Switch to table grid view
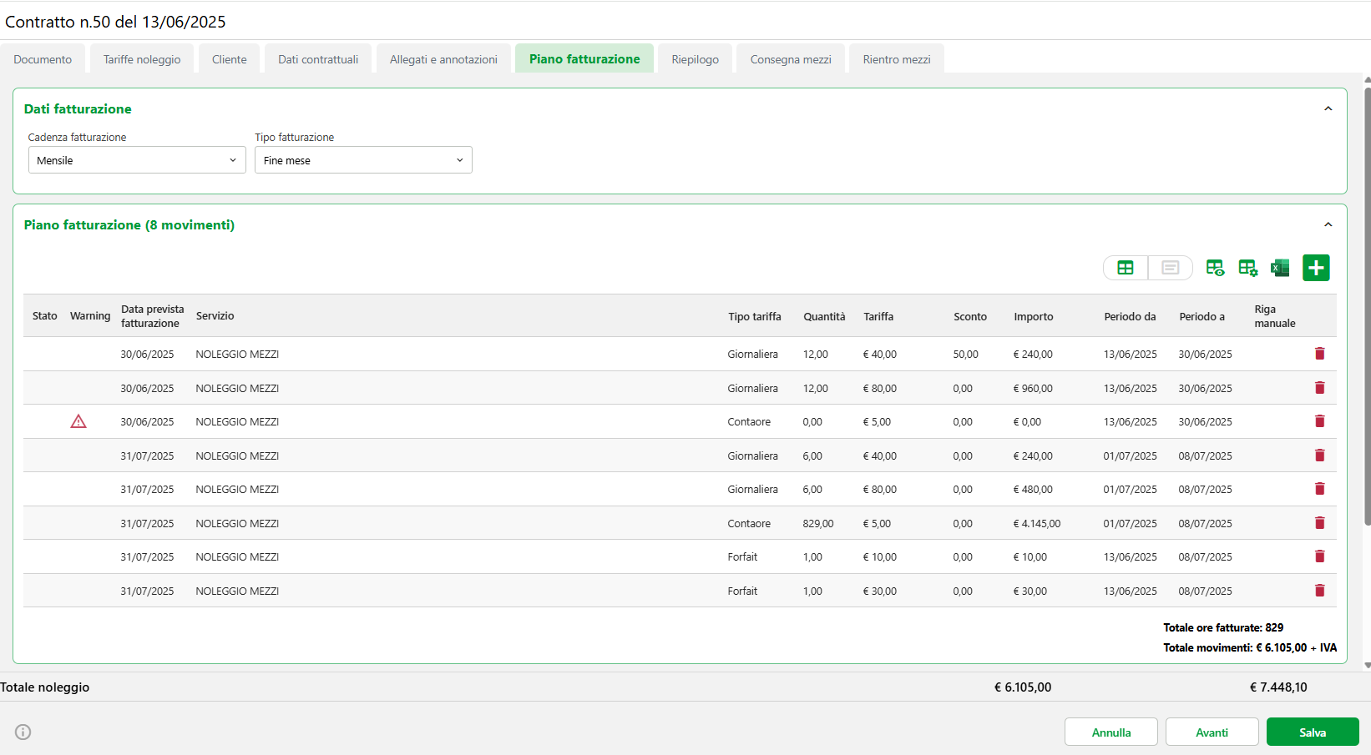This screenshot has height=755, width=1371. [x=1126, y=268]
